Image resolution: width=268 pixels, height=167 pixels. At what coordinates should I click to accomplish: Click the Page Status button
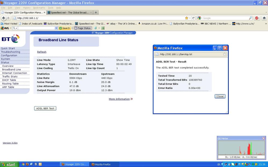click(83, 28)
